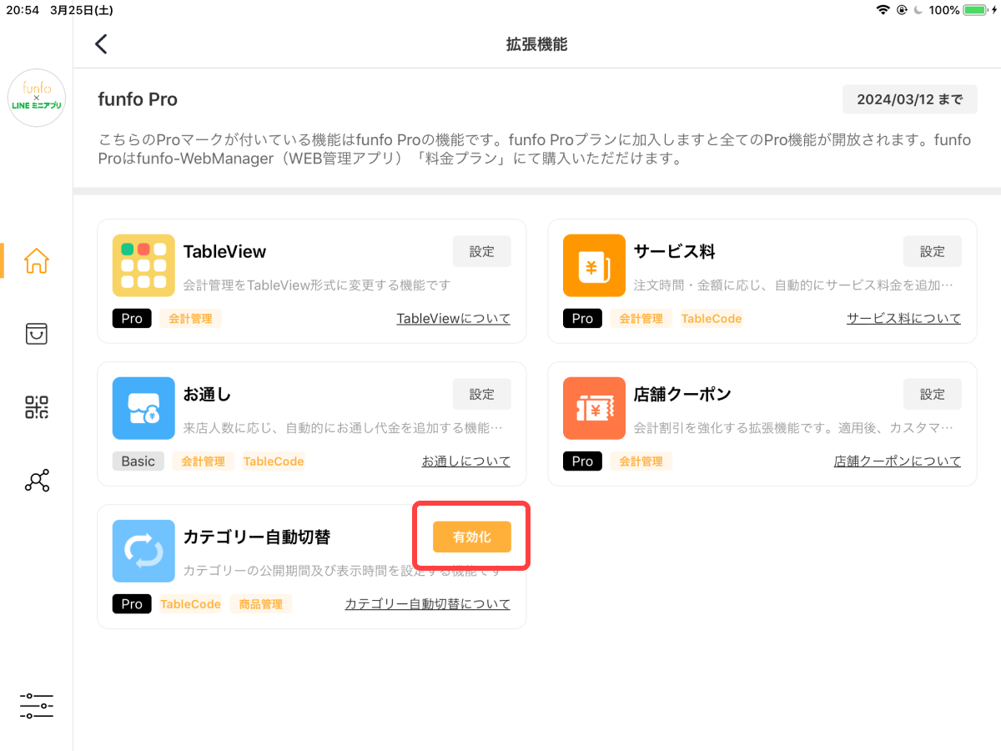Screen dimensions: 1001x751
Task: Tap the funfo Pro heading
Action: (x=138, y=99)
